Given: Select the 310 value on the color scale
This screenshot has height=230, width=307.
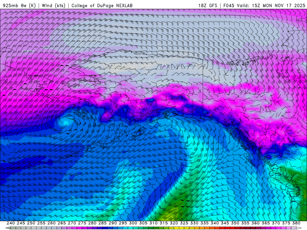Looking at the screenshot, I should tap(153, 223).
